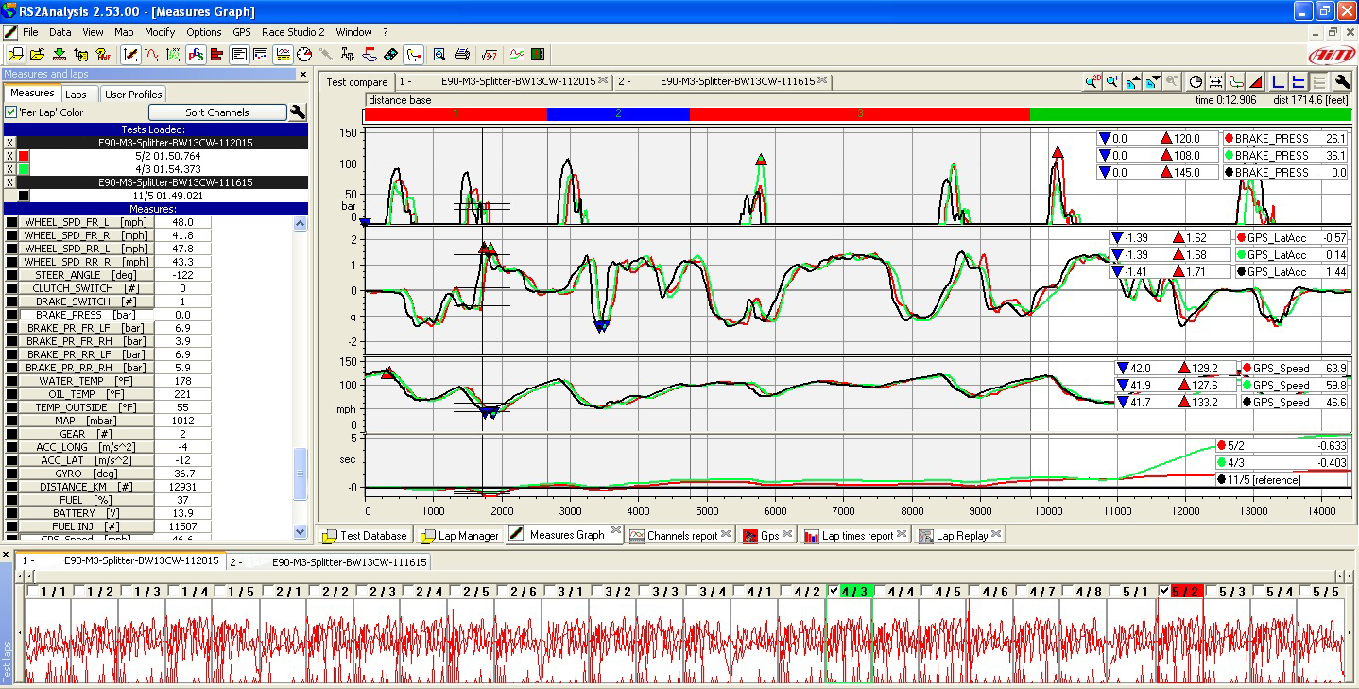Viewport: 1359px width, 689px height.
Task: Click the AiM logo icon
Action: [x=1331, y=54]
